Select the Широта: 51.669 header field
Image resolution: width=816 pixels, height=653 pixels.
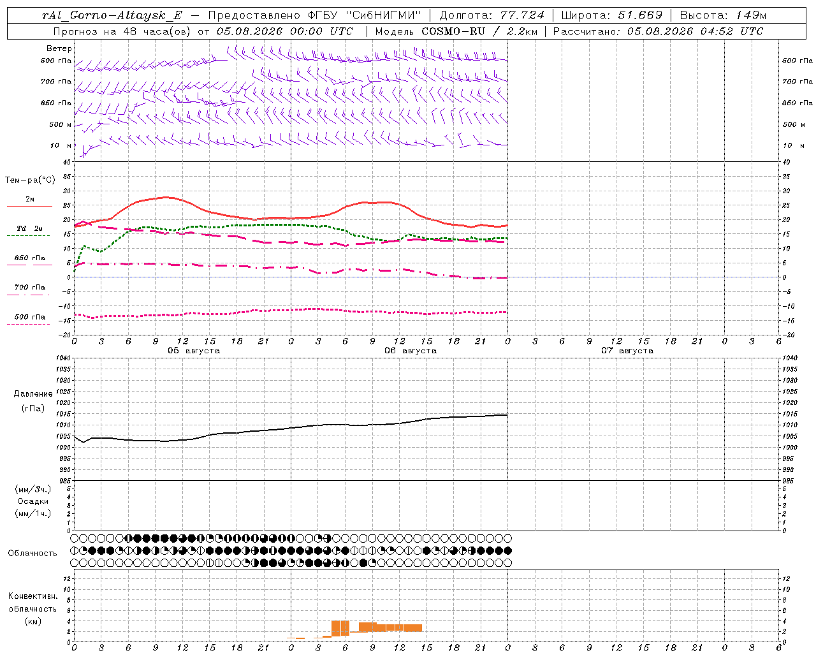point(611,15)
